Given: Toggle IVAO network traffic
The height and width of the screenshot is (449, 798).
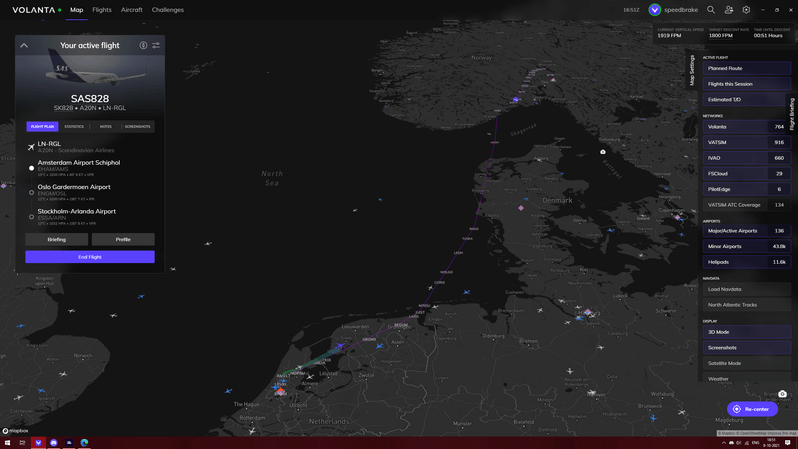Looking at the screenshot, I should 746,158.
